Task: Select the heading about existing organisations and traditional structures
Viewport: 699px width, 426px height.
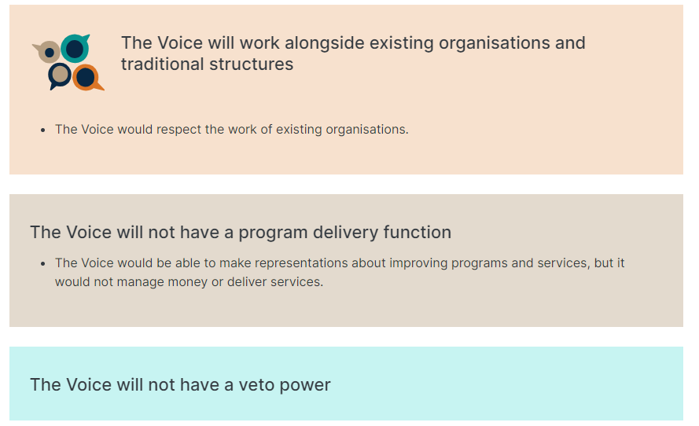Action: [x=352, y=53]
